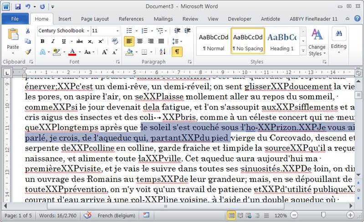The height and width of the screenshot is (222, 364).
Task: Open the References ribbon tab
Action: click(131, 19)
